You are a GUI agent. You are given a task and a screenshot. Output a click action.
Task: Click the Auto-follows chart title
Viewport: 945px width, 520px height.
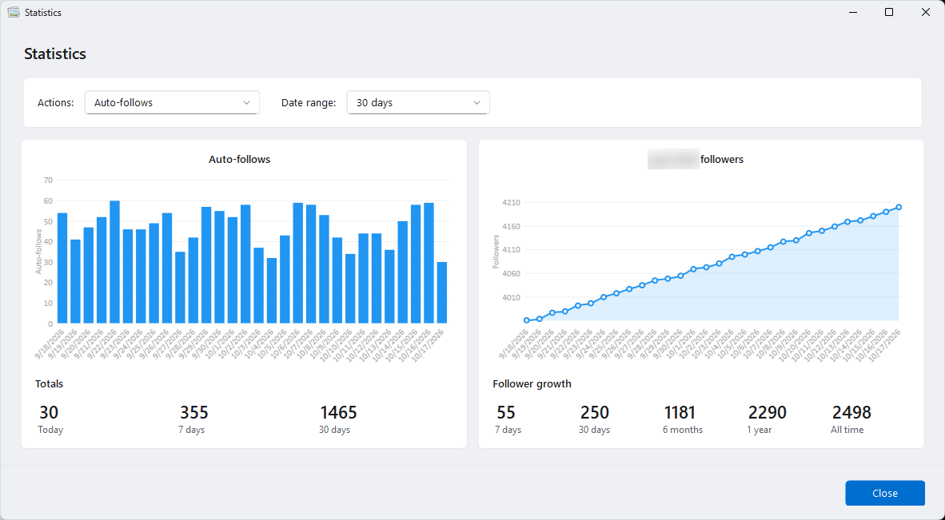click(239, 160)
